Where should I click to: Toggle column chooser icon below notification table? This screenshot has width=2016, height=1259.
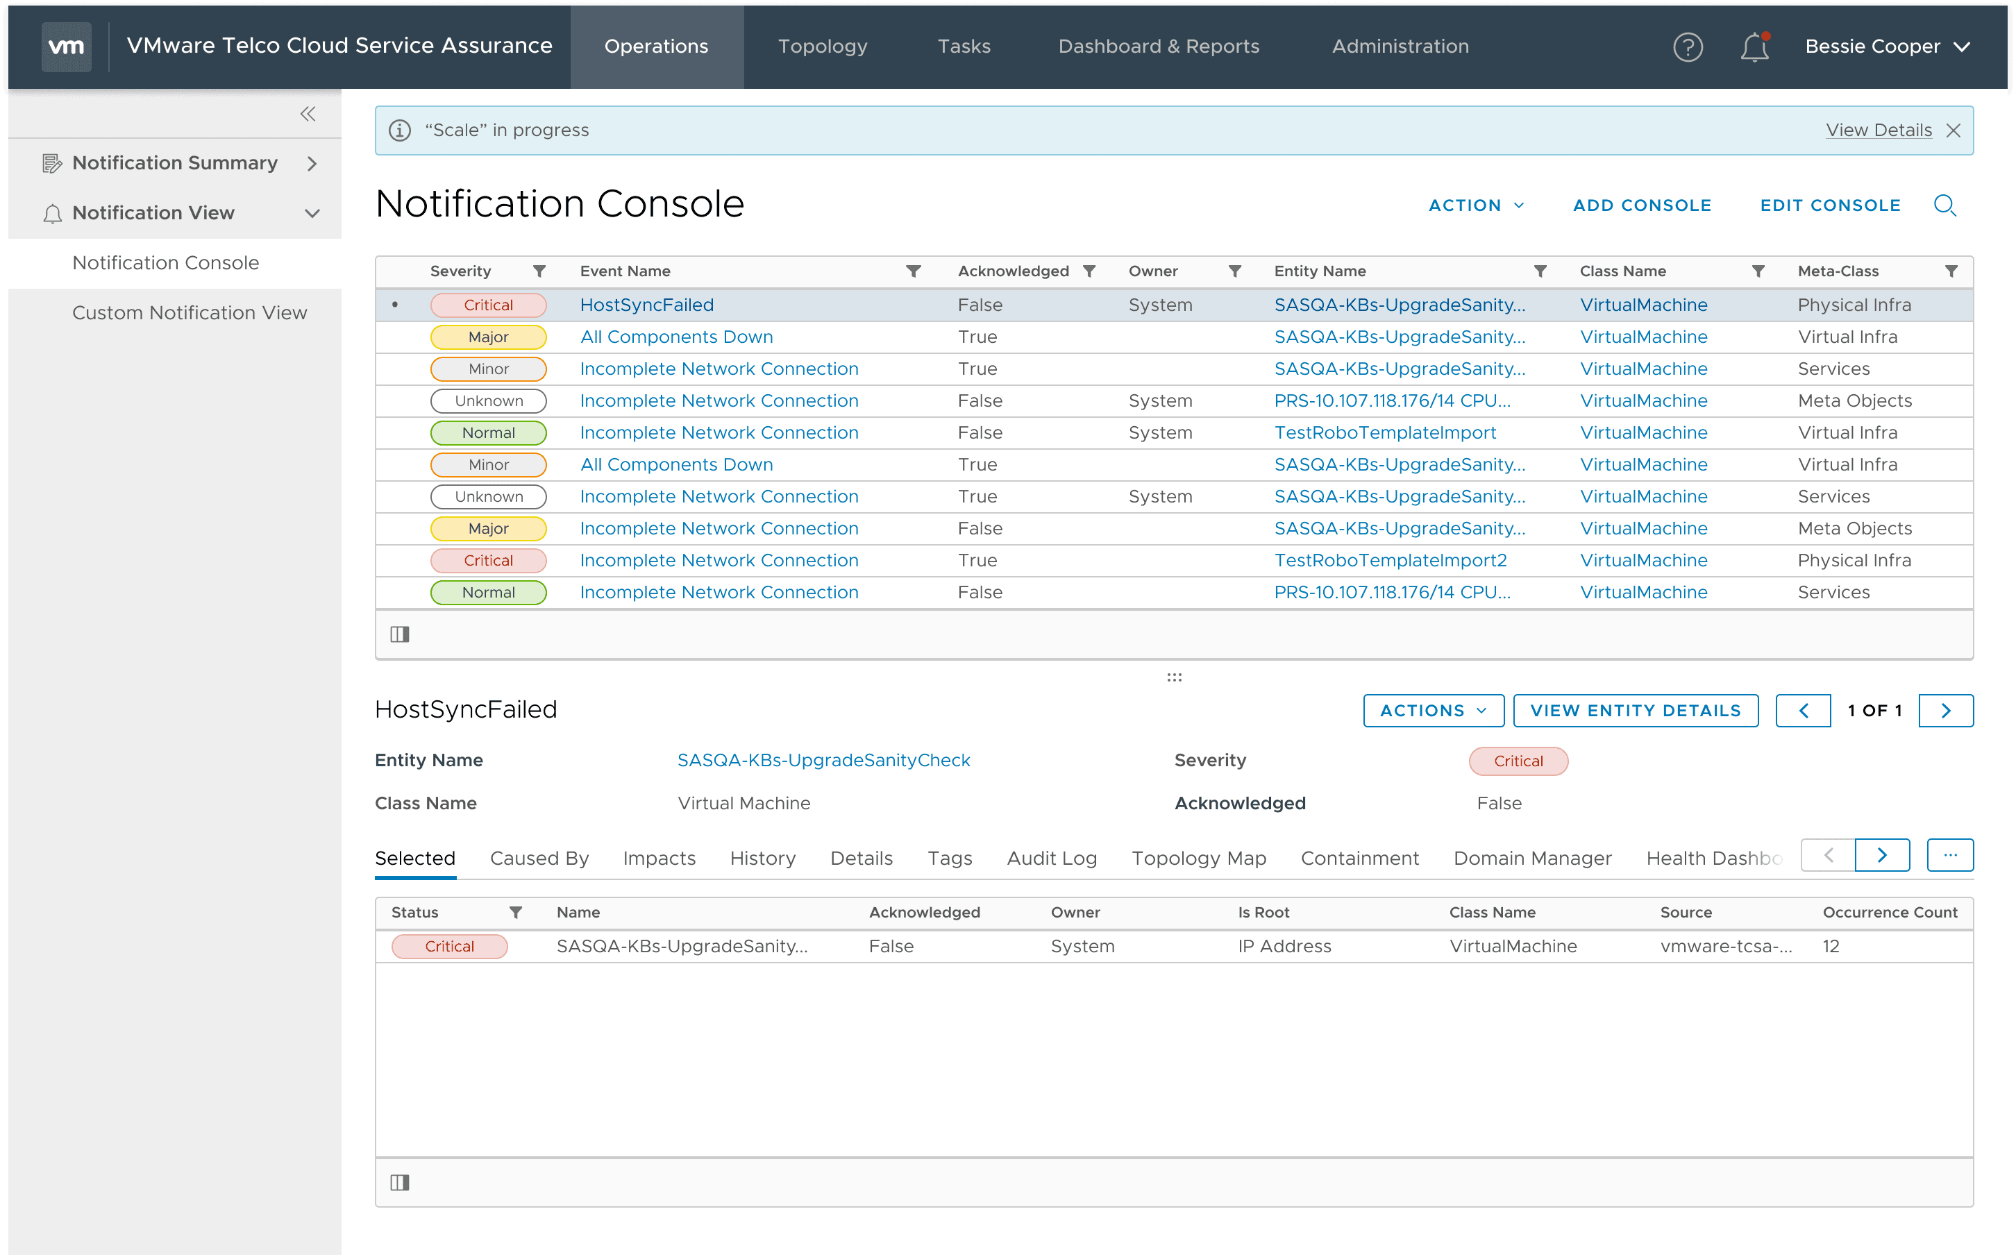click(400, 634)
